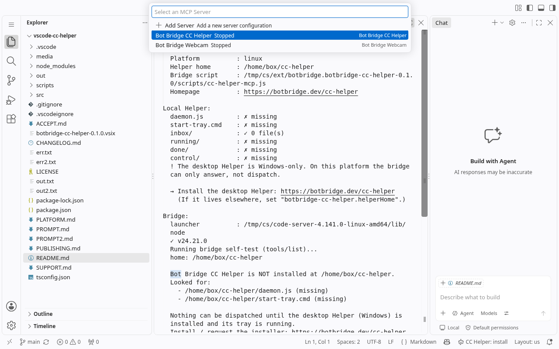
Task: Open the notifications bell
Action: coord(550,342)
